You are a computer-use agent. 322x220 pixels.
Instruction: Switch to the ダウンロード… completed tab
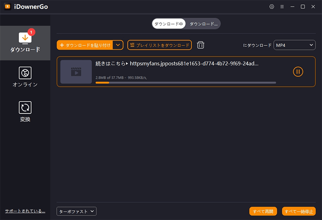203,24
